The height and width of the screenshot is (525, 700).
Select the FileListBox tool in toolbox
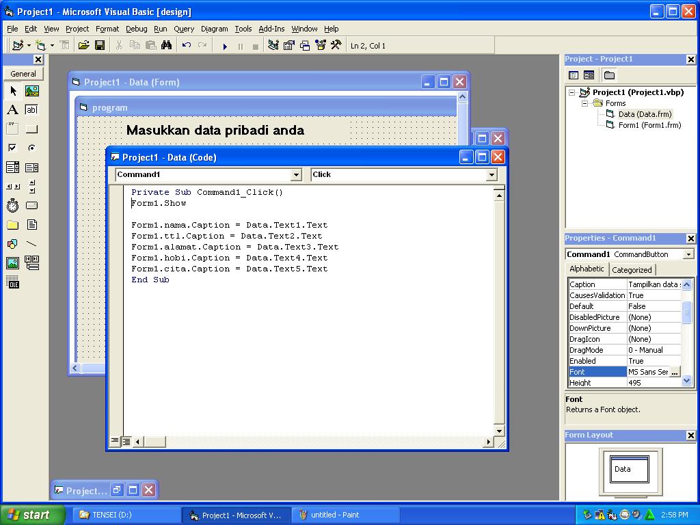[x=31, y=224]
